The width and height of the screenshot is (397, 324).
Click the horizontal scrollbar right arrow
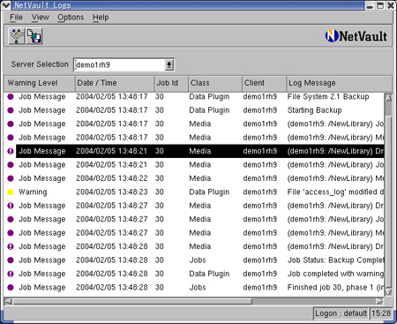coord(379,301)
